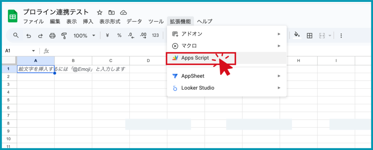Select column C header
Image resolution: width=373 pixels, height=150 pixels.
tap(111, 60)
